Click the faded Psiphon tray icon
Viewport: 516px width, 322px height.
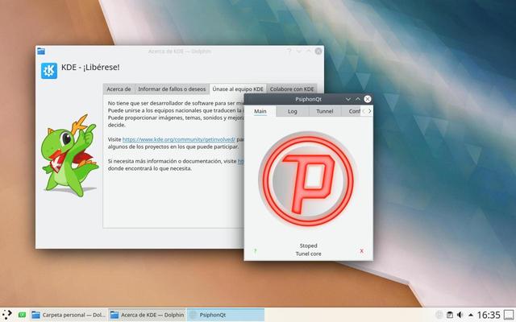(439, 315)
